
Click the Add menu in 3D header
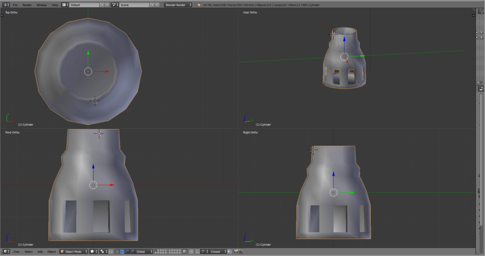[x=40, y=252]
